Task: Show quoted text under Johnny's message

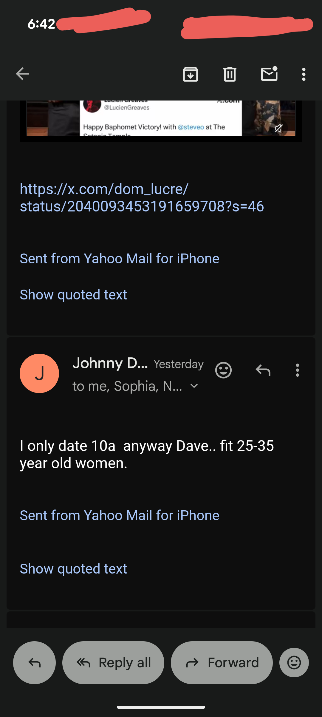Action: [x=73, y=569]
